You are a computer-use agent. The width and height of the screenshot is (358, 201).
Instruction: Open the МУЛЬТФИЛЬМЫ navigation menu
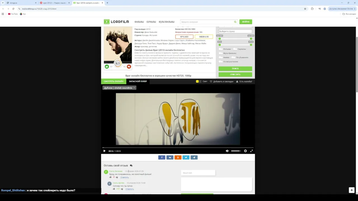point(167,22)
